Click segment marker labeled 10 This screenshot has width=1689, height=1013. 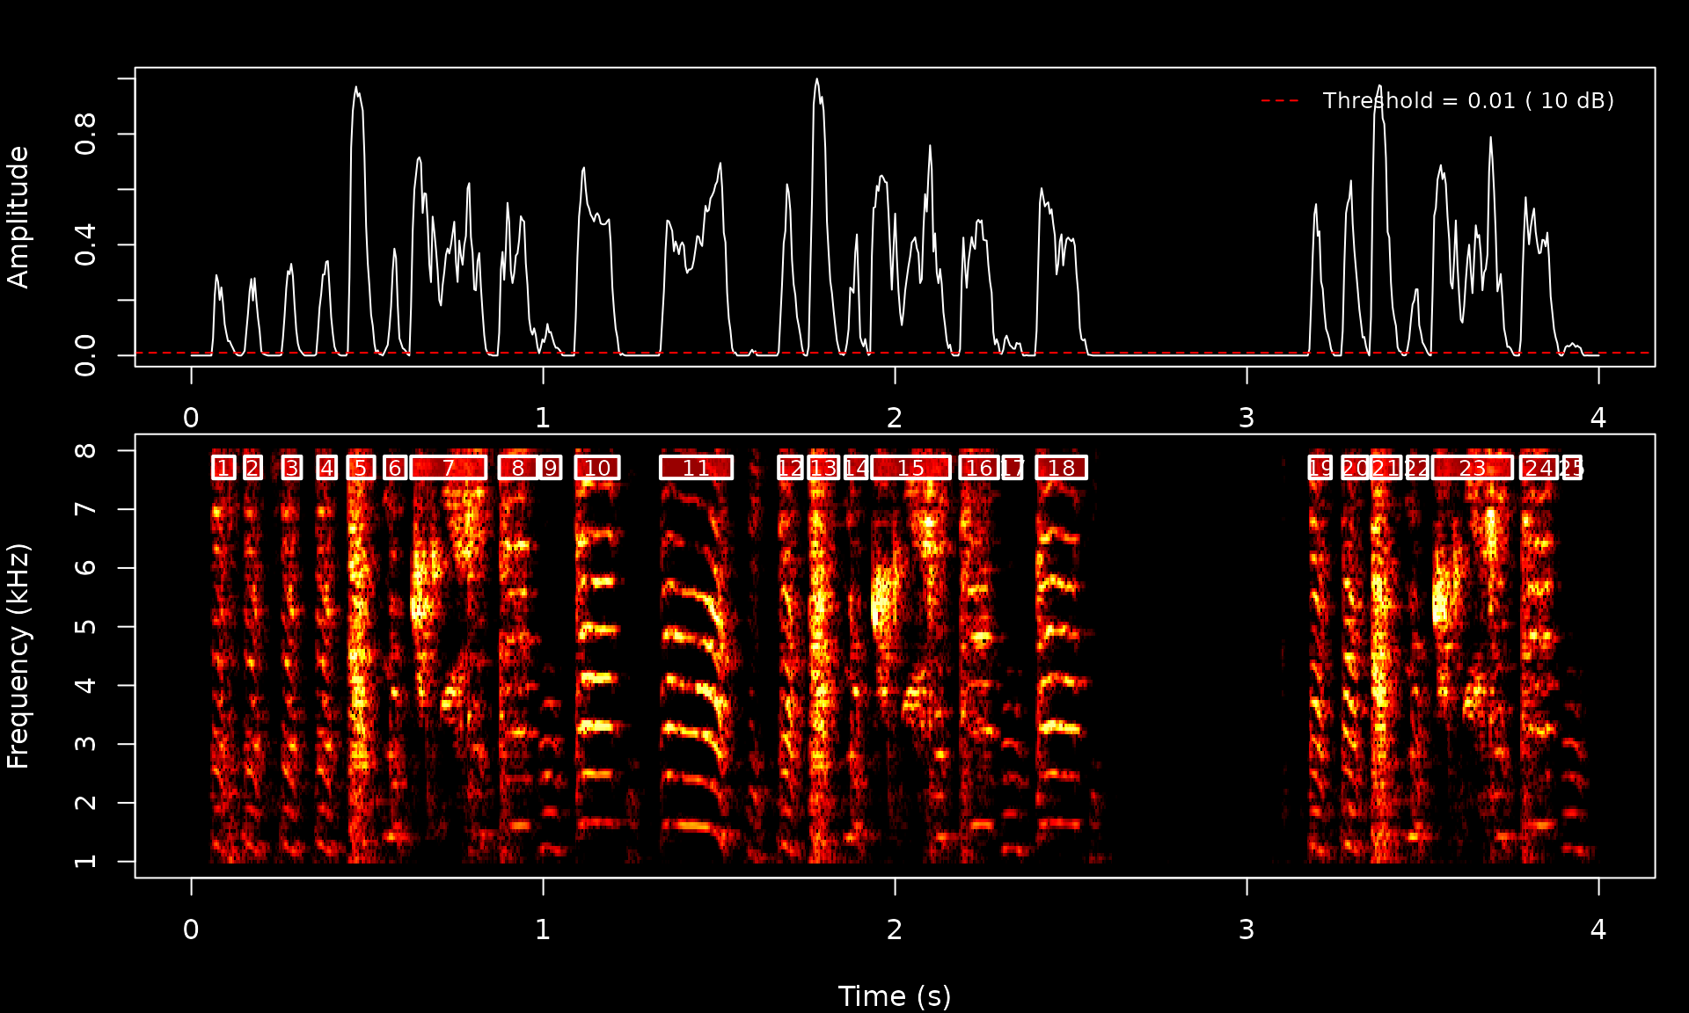597,468
